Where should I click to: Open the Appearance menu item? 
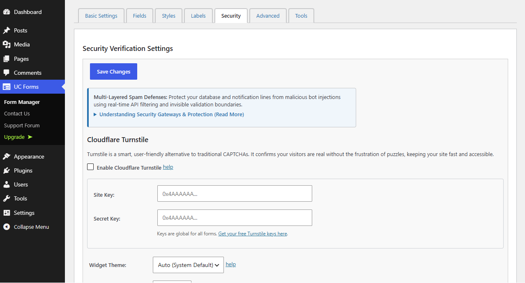[x=32, y=156]
